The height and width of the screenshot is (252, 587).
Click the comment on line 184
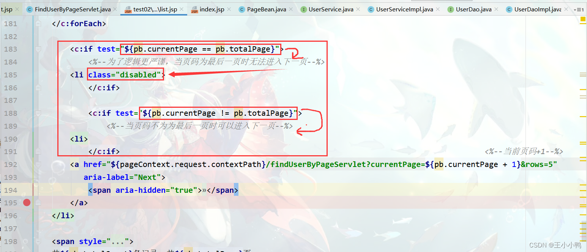(207, 62)
